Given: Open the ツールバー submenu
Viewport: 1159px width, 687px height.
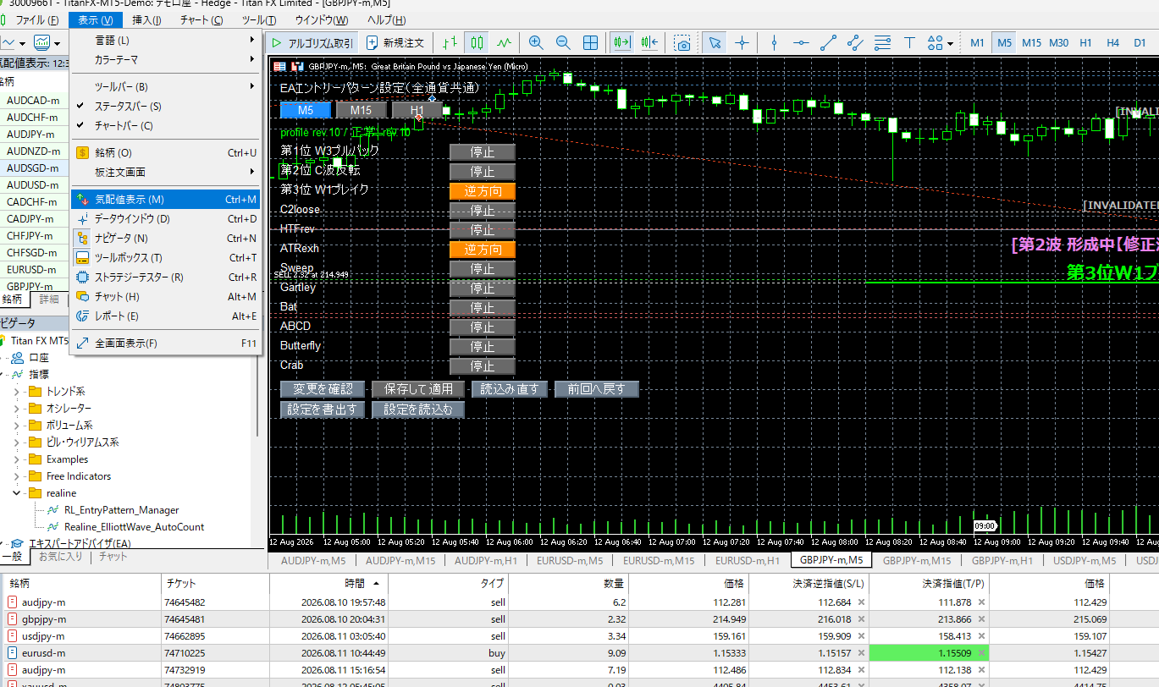Looking at the screenshot, I should tap(165, 87).
